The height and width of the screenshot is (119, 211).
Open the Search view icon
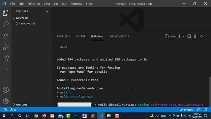(6, 24)
